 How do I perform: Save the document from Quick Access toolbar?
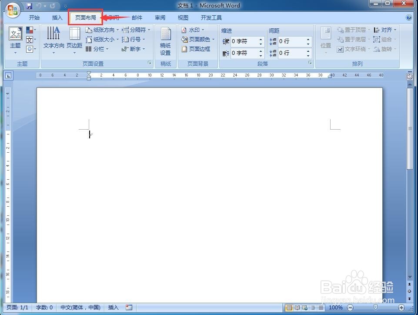point(29,6)
